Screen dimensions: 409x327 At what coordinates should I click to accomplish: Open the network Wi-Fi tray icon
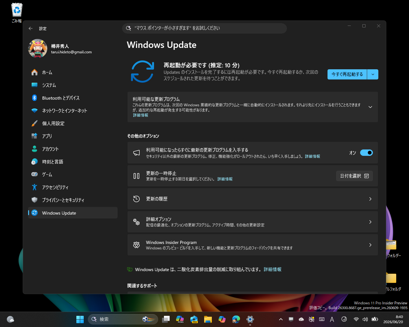click(x=356, y=319)
